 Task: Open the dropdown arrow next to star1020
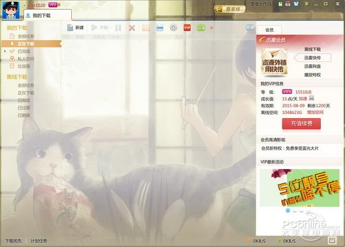24,5
